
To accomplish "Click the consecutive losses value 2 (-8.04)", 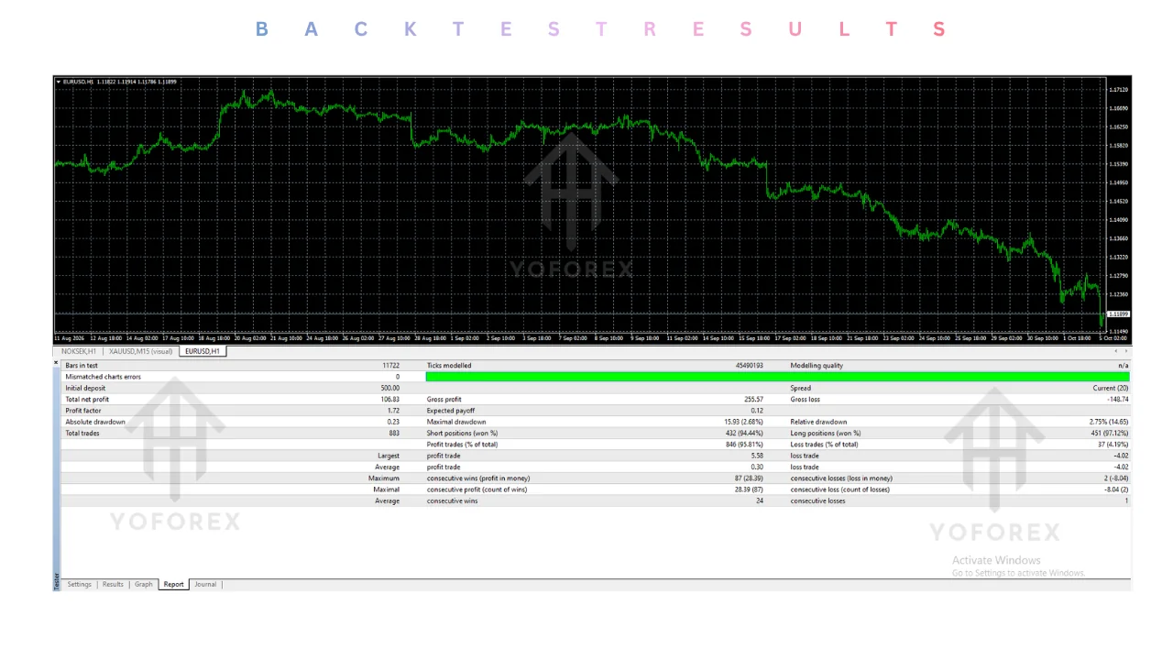I will 1114,478.
